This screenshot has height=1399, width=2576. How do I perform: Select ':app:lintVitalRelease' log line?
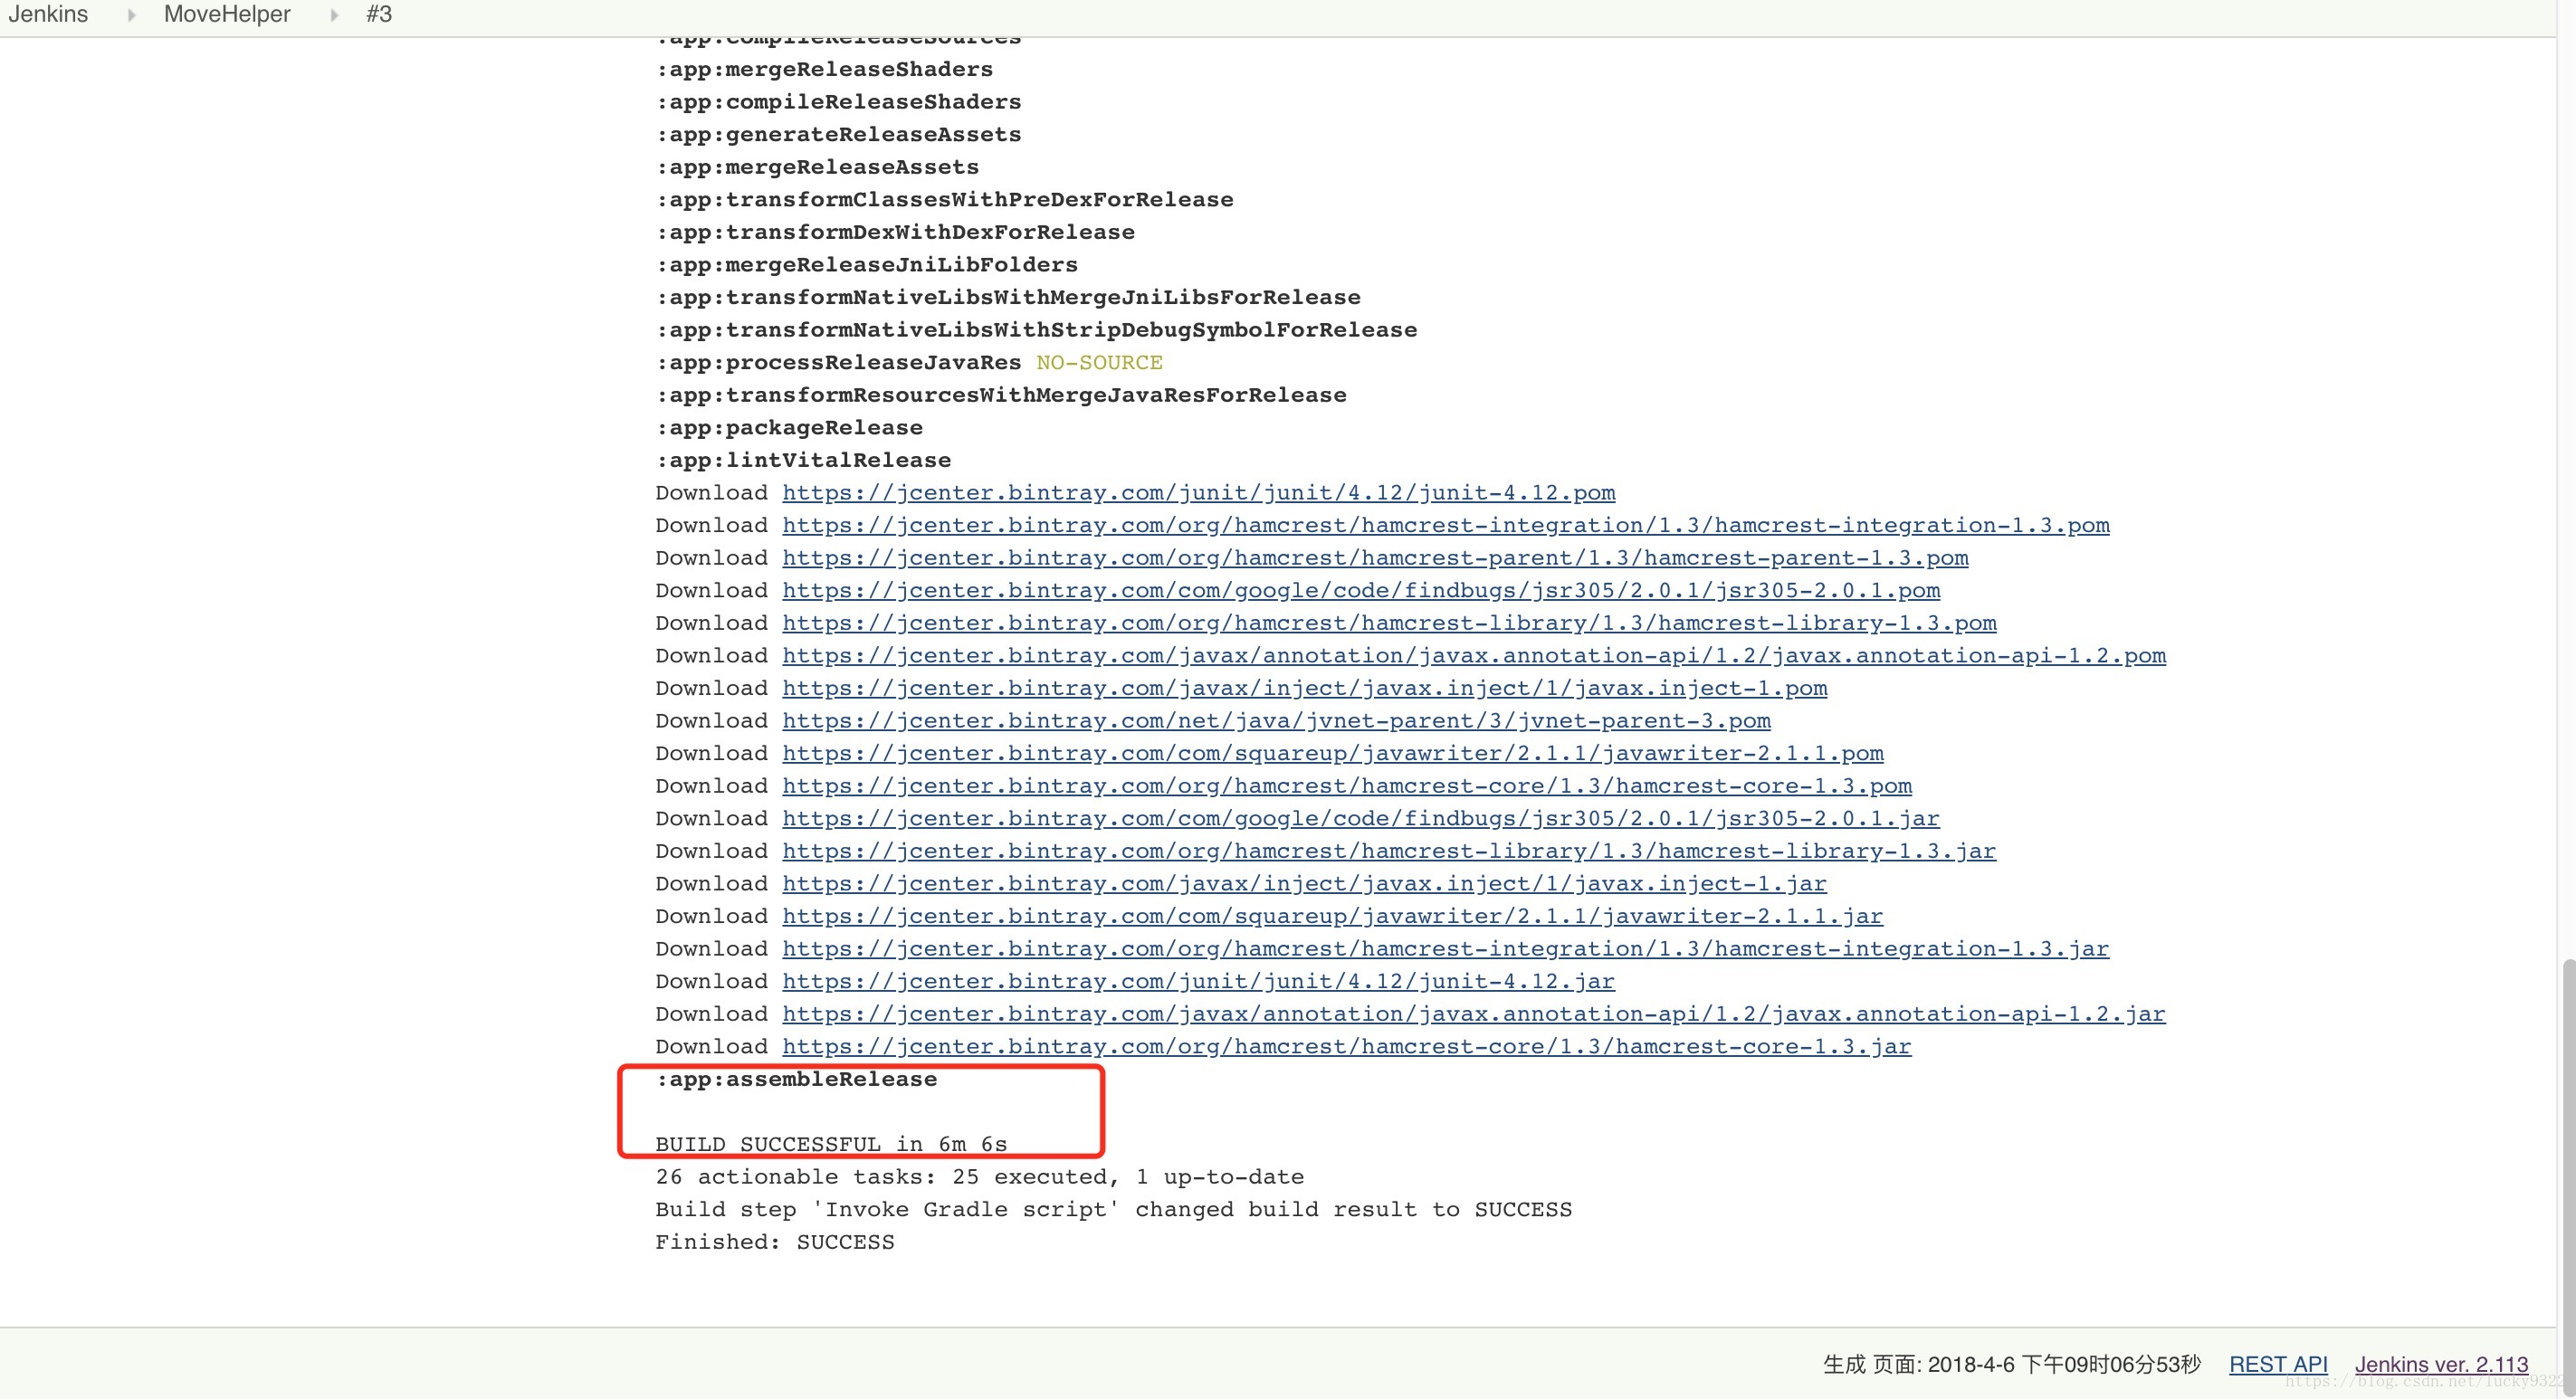(803, 461)
